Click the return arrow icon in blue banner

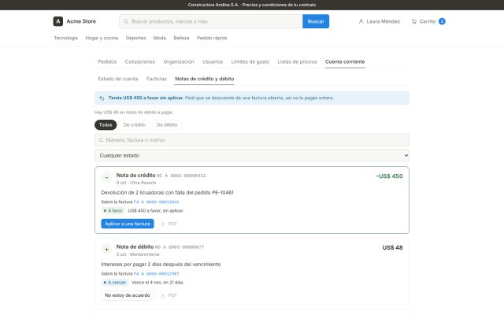point(102,98)
